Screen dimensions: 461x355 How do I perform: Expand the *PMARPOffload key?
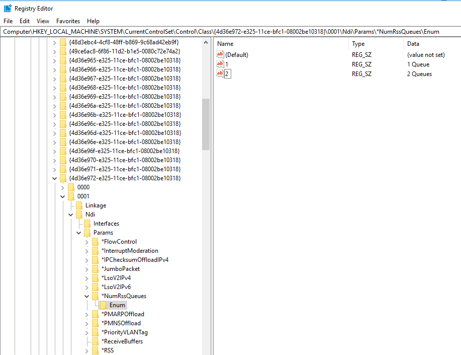tap(87, 315)
